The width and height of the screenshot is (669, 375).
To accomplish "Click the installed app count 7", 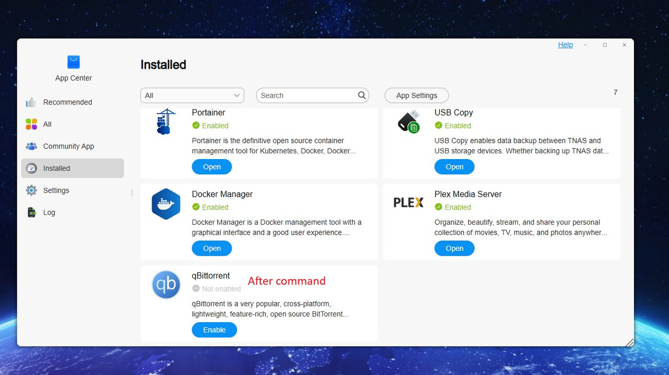I will pyautogui.click(x=615, y=92).
